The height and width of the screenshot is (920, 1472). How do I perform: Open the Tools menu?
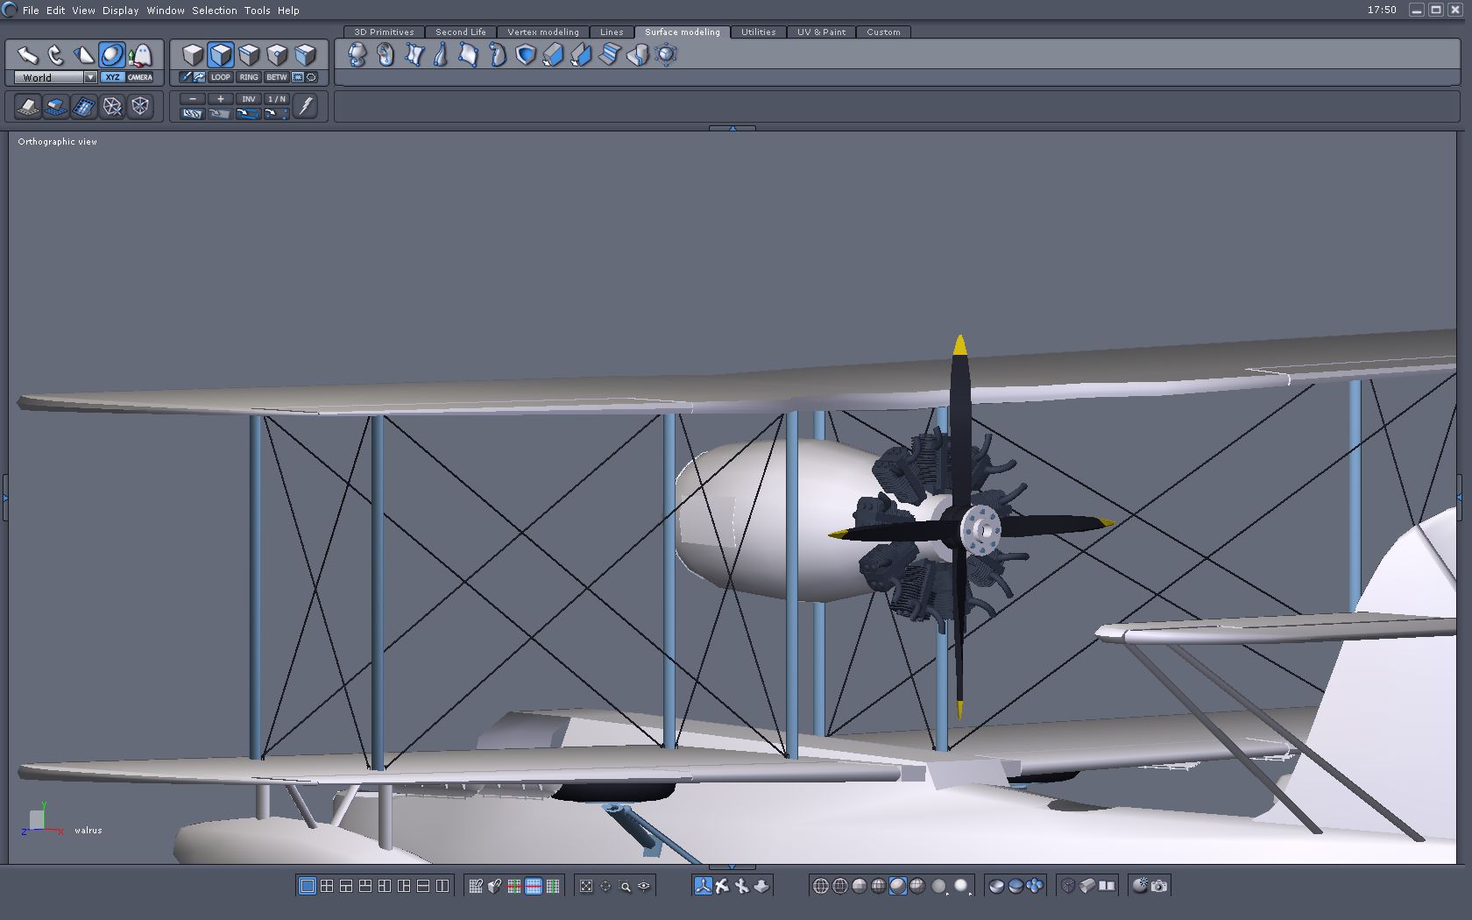257,11
